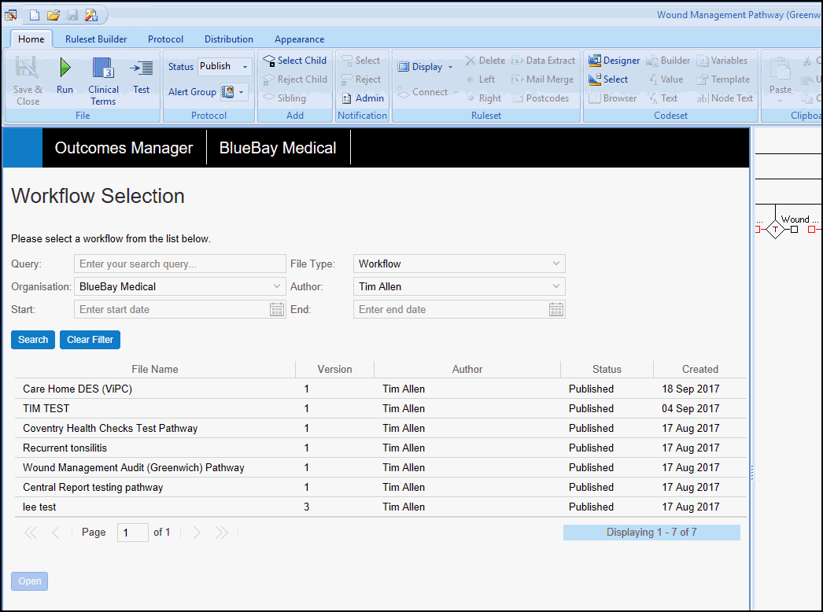The height and width of the screenshot is (612, 823).
Task: Open the Organisation dropdown list
Action: (x=277, y=287)
